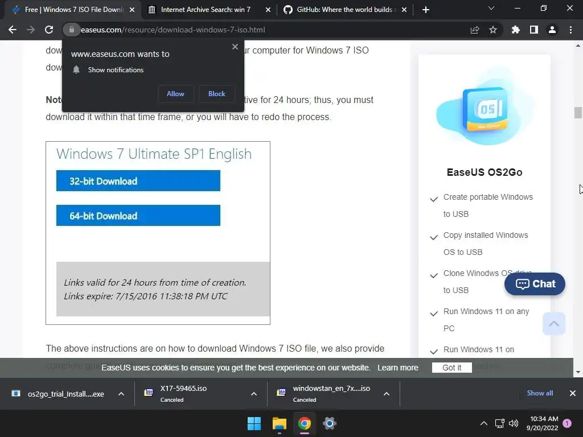The image size is (583, 437).
Task: Click the back-to-top arrow button
Action: pos(553,324)
